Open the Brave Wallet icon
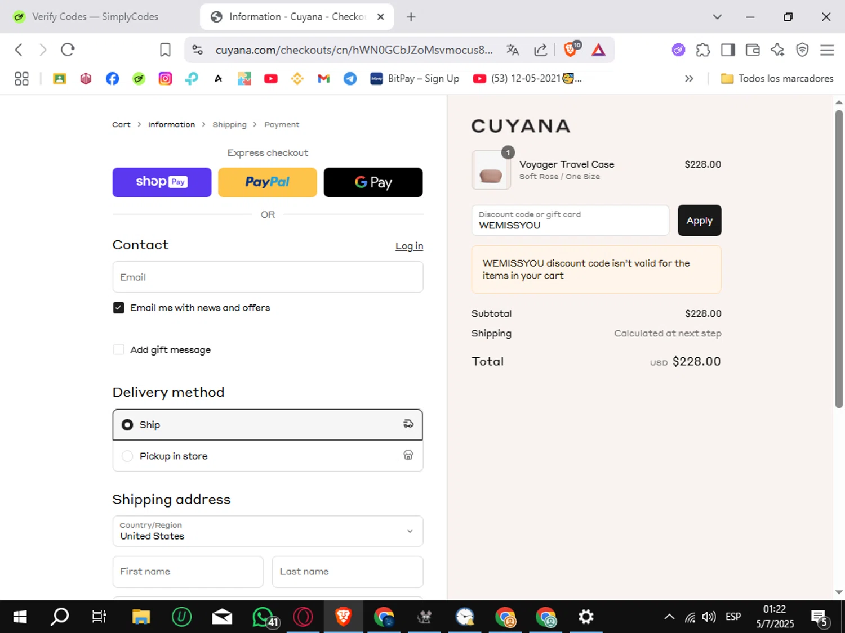845x633 pixels. tap(753, 50)
